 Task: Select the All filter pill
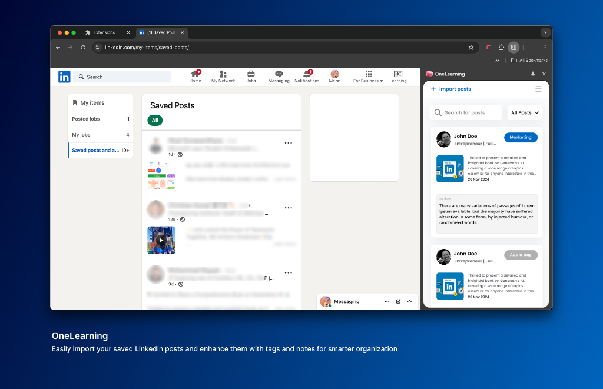click(155, 121)
